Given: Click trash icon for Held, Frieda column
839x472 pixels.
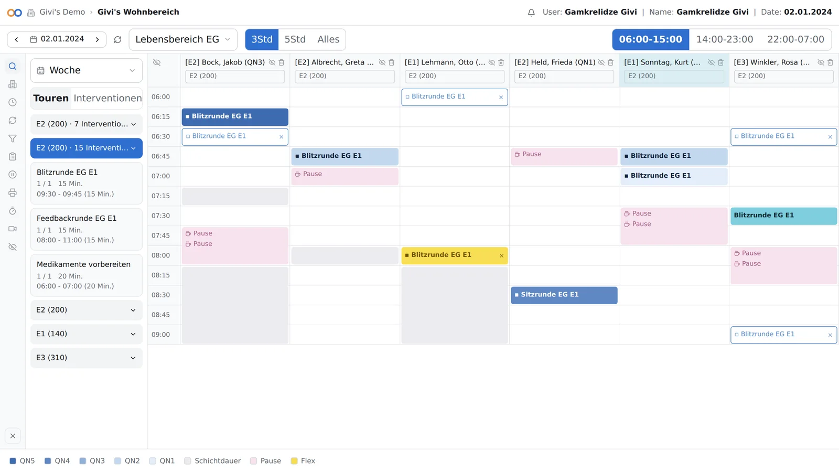Looking at the screenshot, I should [x=611, y=62].
